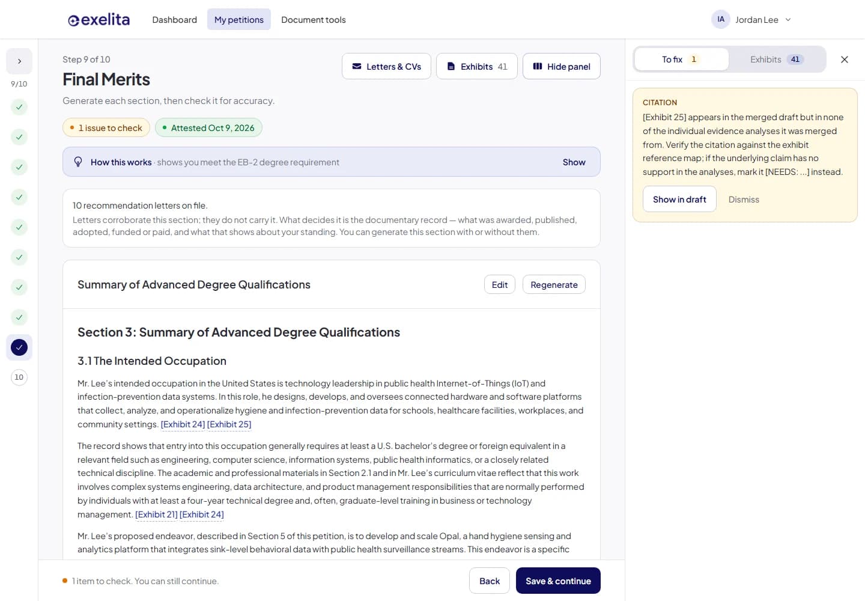Image resolution: width=865 pixels, height=601 pixels.
Task: Click the 3.1 The Intended Occupation heading
Action: pos(152,361)
